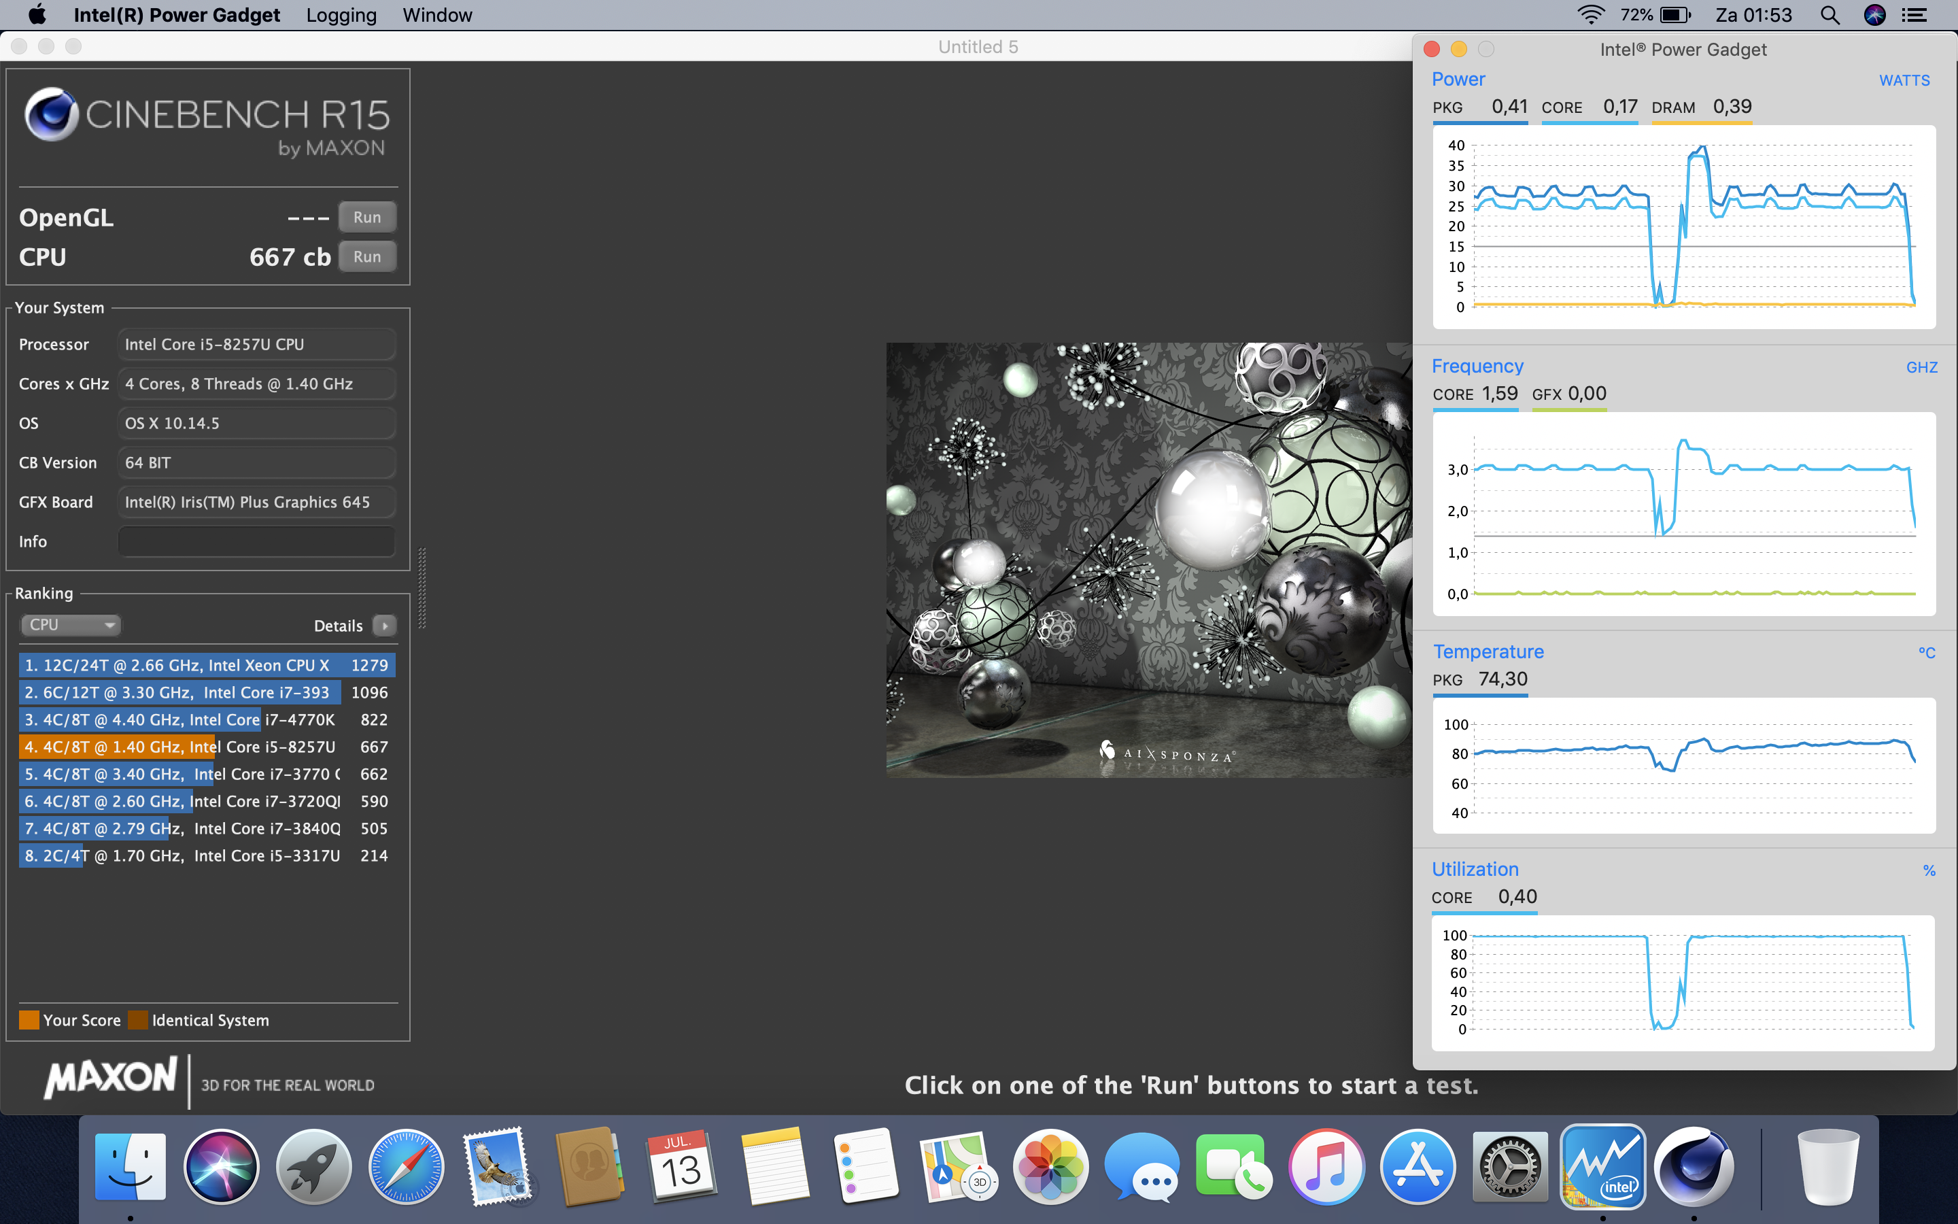Open Notification Center list icon

1914,16
